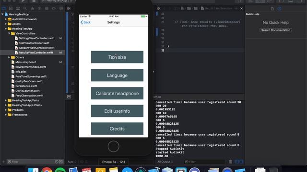Tap the Edit userinfo button

[117, 111]
